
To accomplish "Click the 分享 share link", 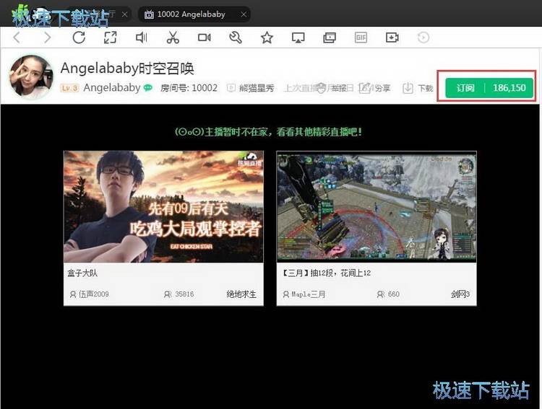I will [374, 88].
